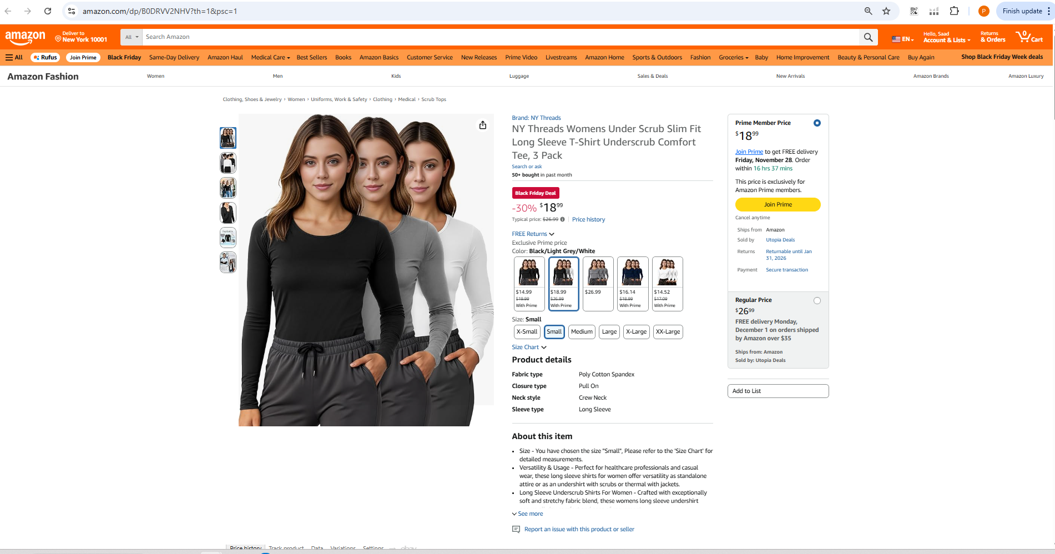The height and width of the screenshot is (554, 1055).
Task: Select the Regular Price radio button
Action: [x=817, y=301]
